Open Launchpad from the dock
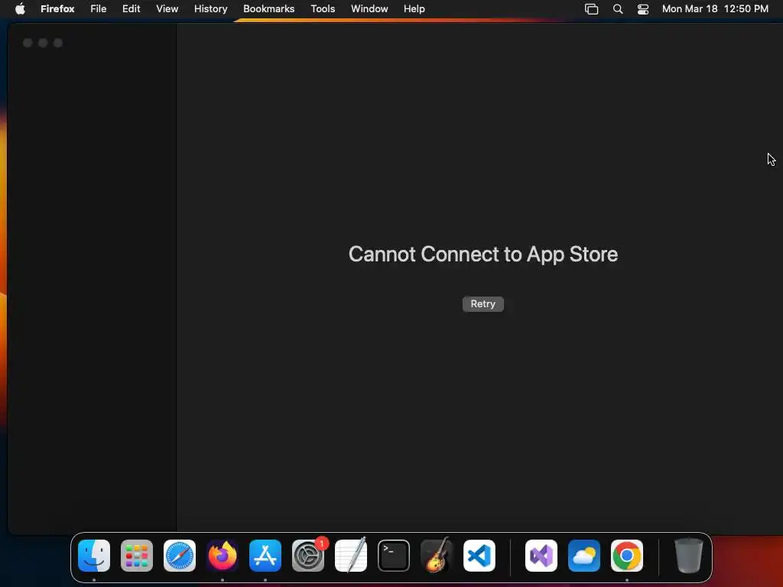The image size is (783, 587). click(x=137, y=556)
